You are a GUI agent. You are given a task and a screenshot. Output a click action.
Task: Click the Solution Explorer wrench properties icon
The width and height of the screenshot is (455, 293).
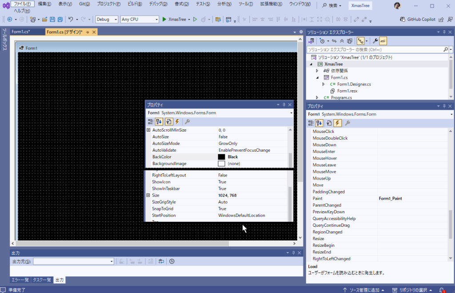point(375,41)
